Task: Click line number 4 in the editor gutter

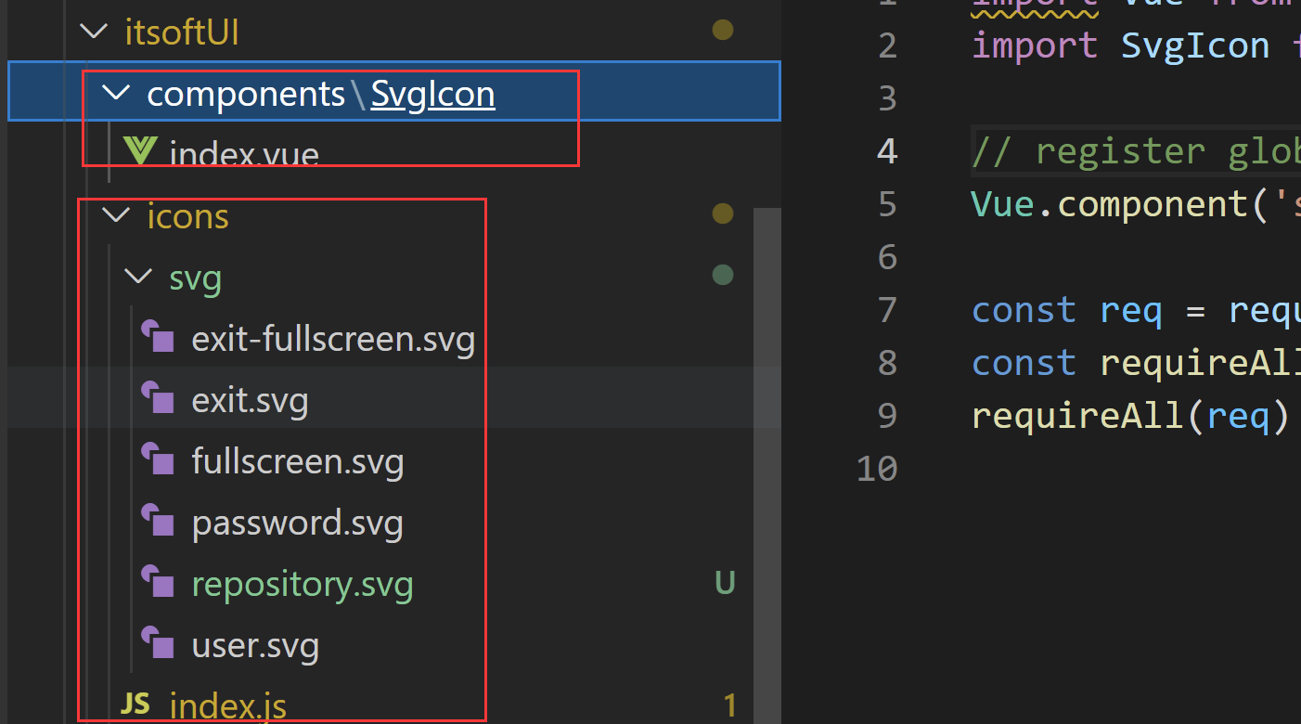Action: tap(887, 150)
